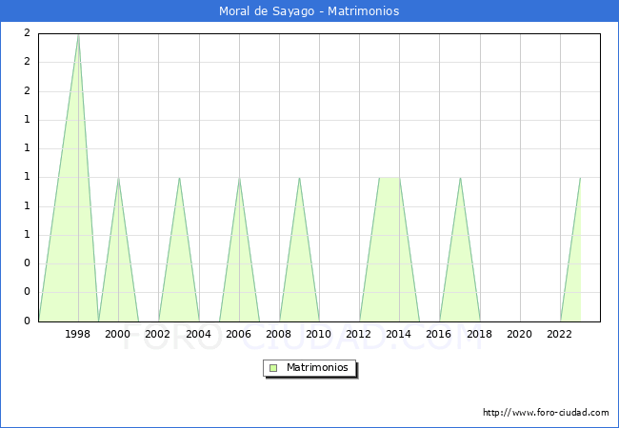Click the 2009 peak data point
The image size is (619, 428).
(299, 178)
